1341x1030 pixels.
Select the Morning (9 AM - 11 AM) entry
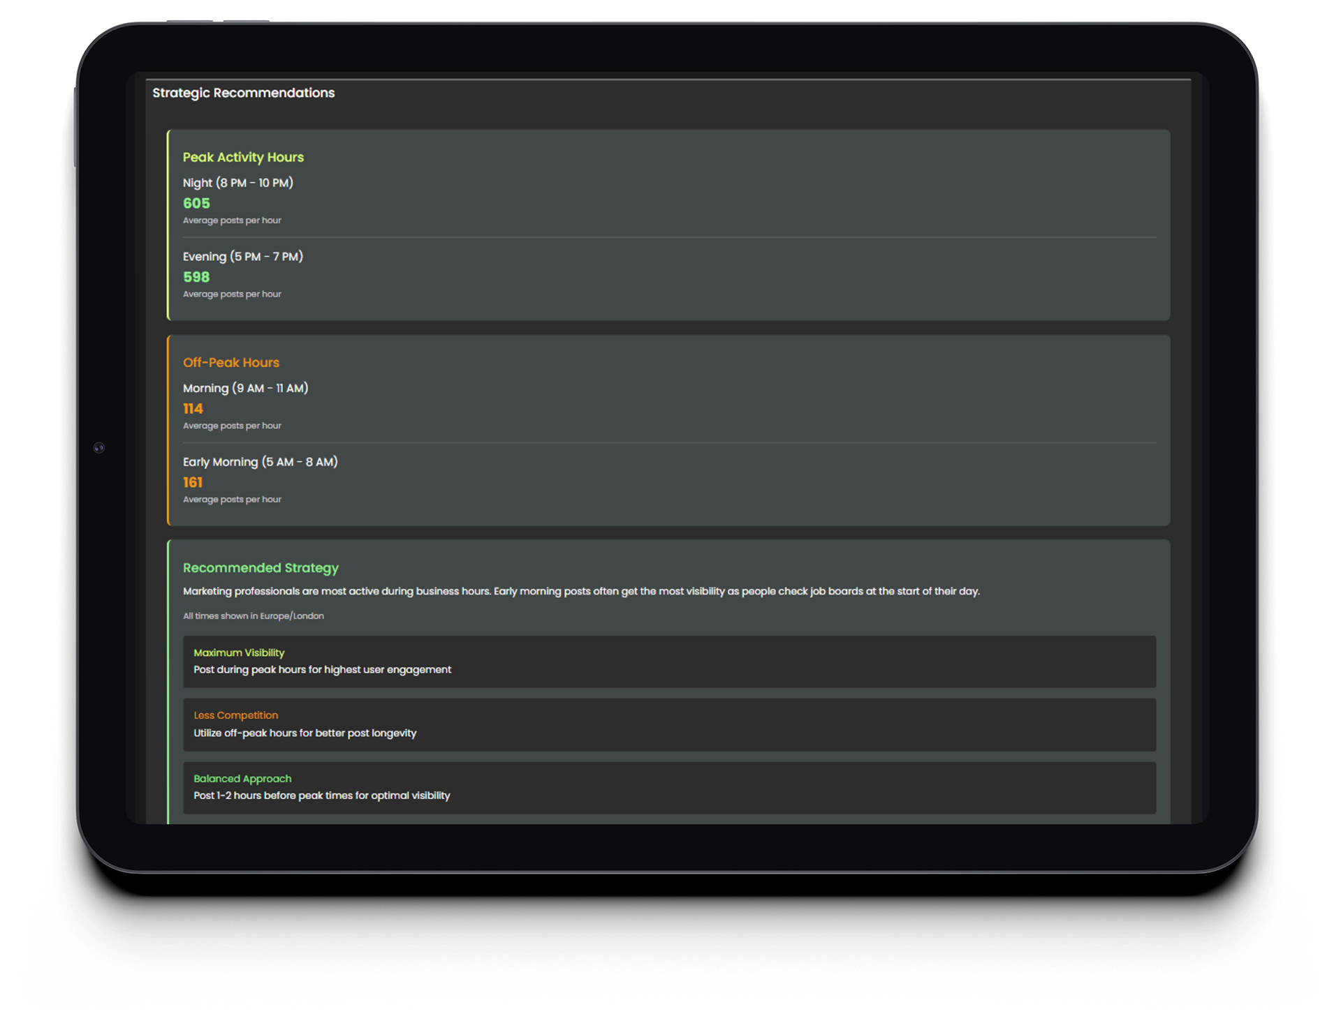(245, 388)
